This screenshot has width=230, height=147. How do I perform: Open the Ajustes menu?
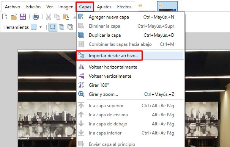coord(104,7)
